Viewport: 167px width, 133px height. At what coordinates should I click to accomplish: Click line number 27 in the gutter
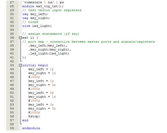click(11, 2)
